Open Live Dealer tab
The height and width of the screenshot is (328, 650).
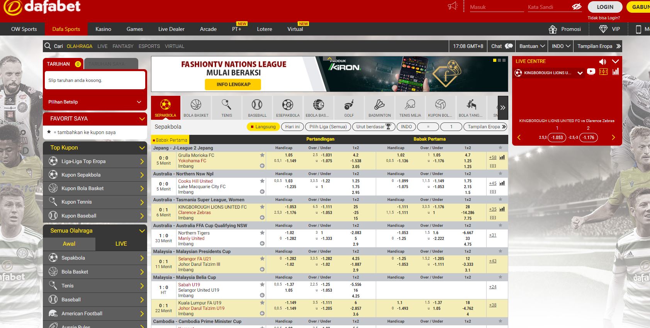pyautogui.click(x=171, y=29)
